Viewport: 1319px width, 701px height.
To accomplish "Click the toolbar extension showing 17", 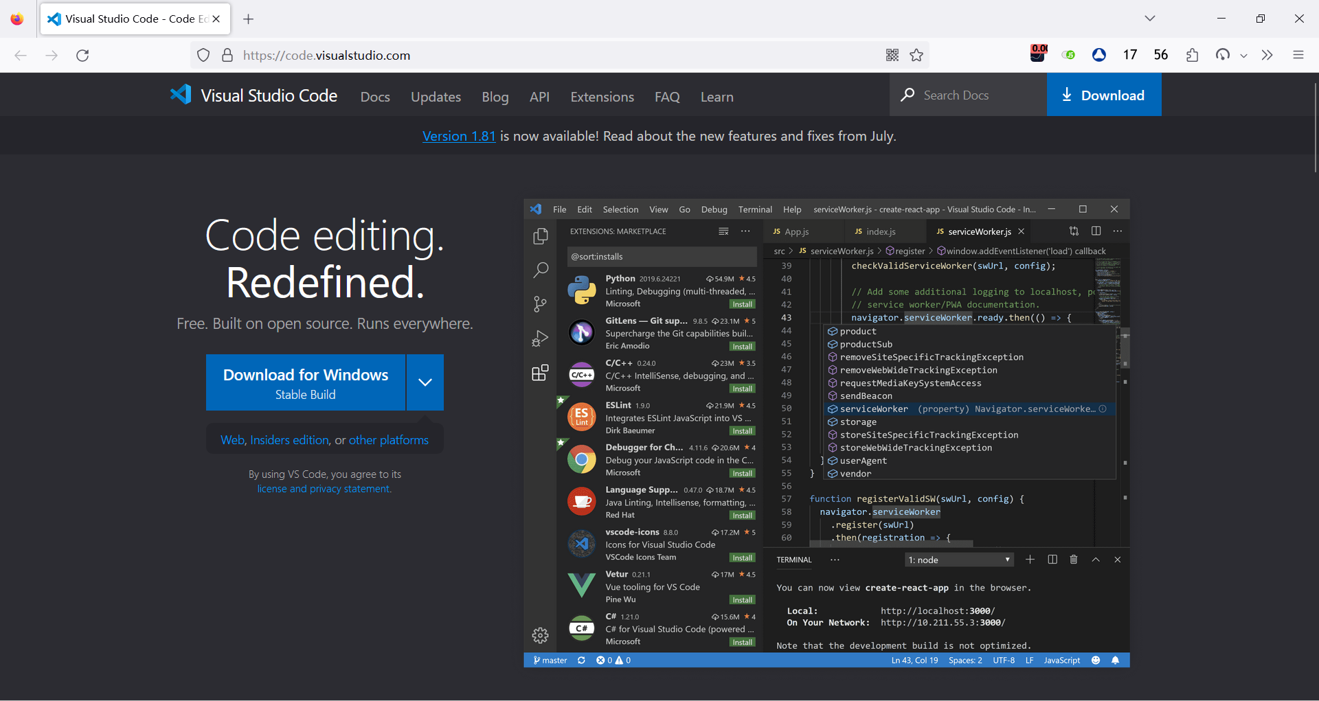I will [1130, 55].
